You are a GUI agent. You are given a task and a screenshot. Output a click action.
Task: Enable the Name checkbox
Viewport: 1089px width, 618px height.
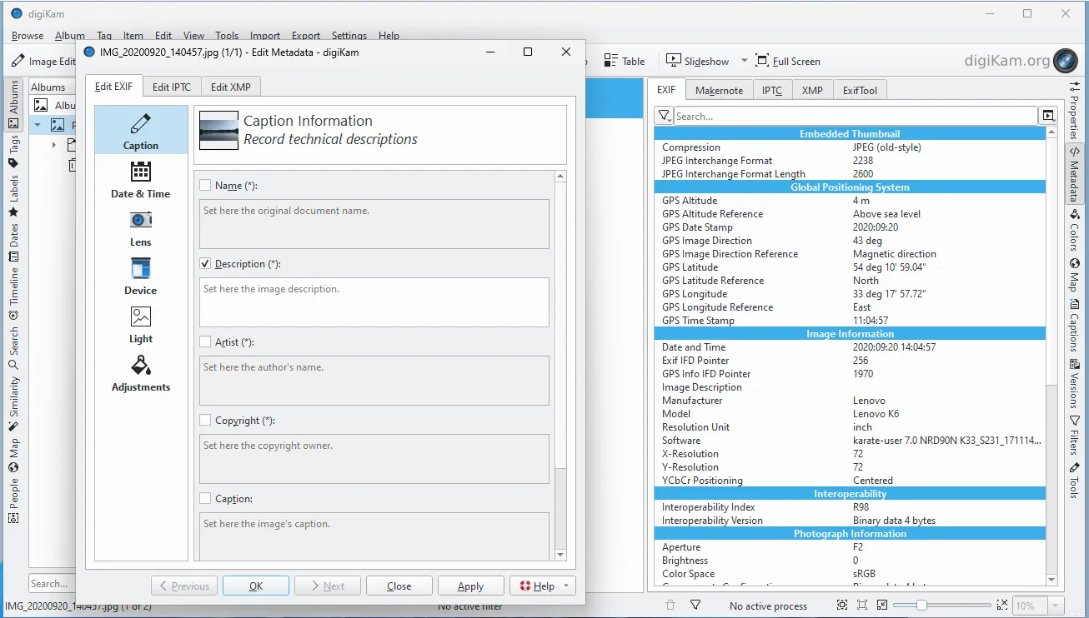click(205, 186)
